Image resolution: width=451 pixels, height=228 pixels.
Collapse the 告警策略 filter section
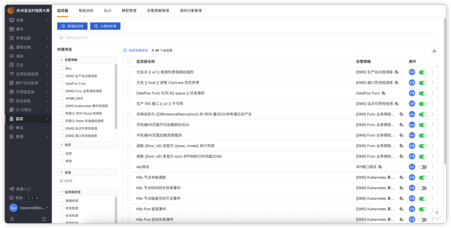pyautogui.click(x=62, y=60)
